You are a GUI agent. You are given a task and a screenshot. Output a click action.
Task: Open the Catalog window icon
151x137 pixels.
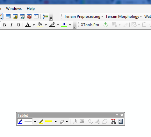point(15,17)
